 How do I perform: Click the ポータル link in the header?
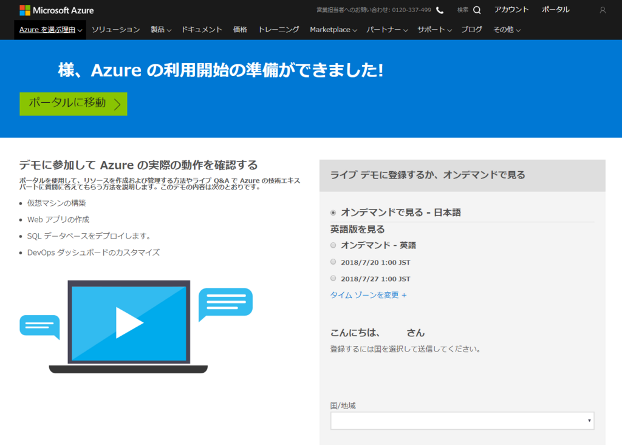(555, 10)
